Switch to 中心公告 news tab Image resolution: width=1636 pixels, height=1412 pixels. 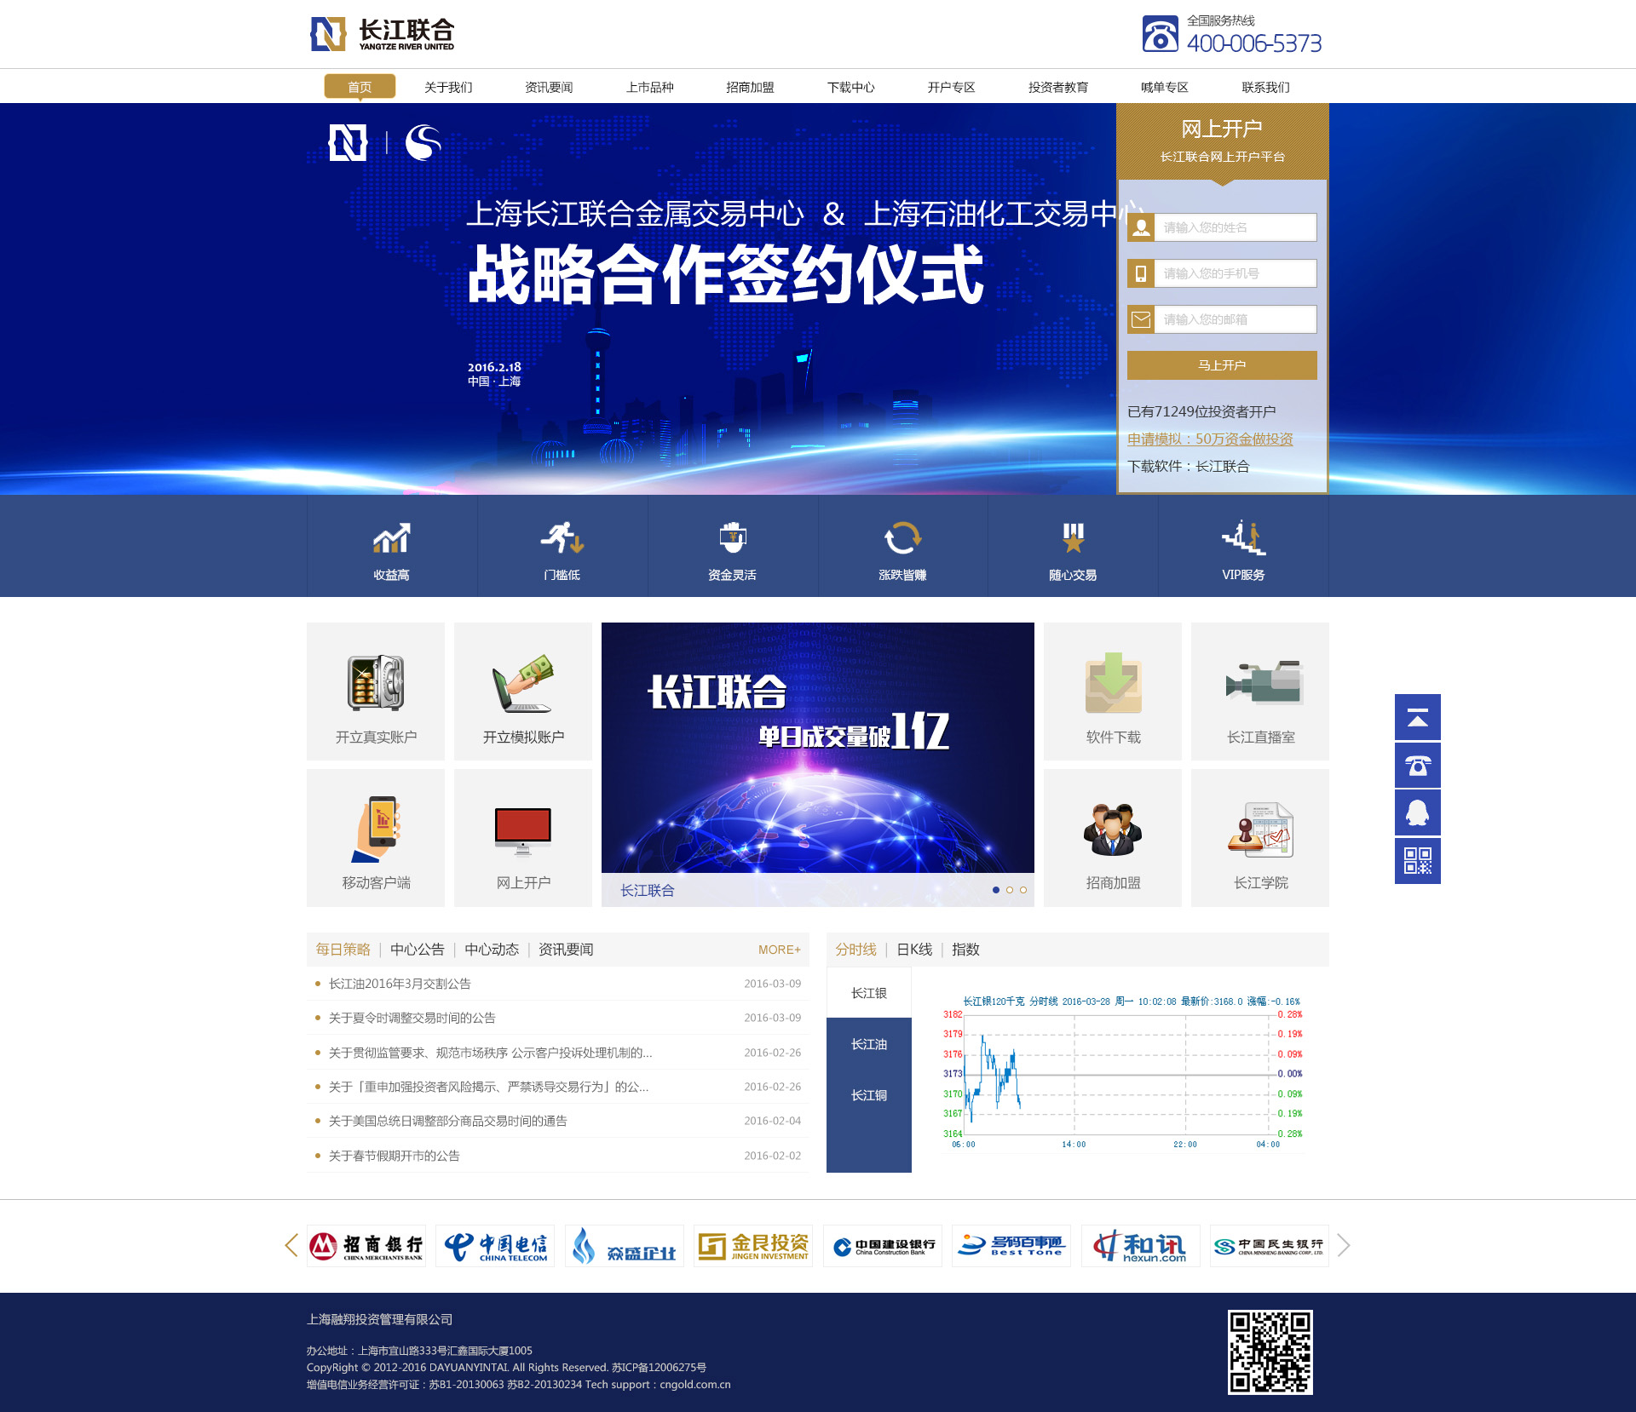coord(418,950)
